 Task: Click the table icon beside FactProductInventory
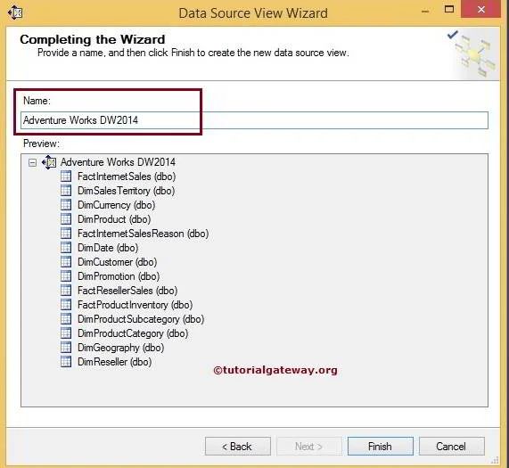click(66, 305)
